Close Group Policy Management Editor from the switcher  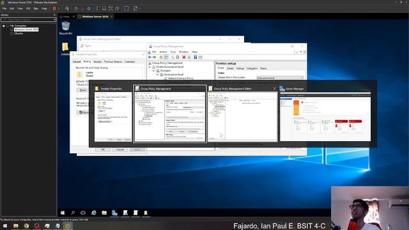(274, 89)
